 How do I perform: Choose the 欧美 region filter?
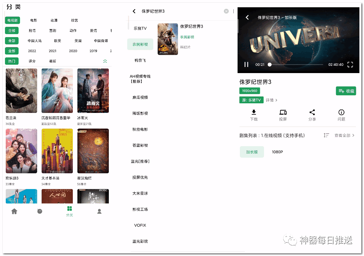[57, 41]
